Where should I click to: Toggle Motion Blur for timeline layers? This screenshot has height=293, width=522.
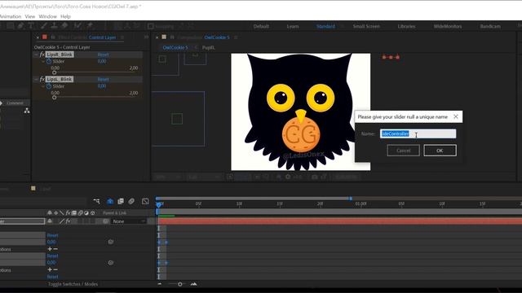131,201
